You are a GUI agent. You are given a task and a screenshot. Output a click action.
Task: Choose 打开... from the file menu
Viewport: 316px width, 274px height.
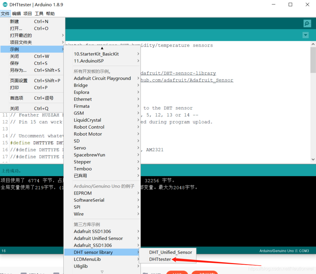[x=32, y=28]
